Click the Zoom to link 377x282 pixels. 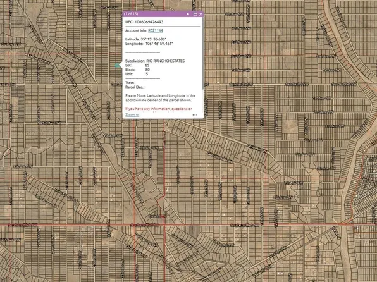pos(132,114)
